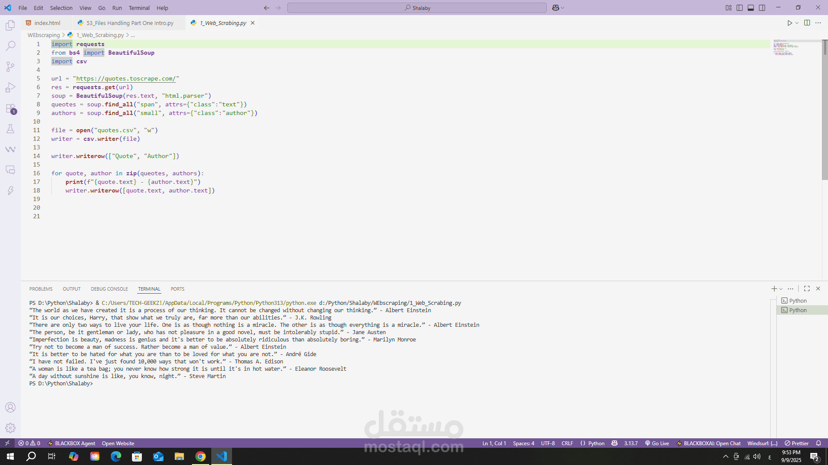Open the new terminal launch profile dropdown
The image size is (828, 465).
781,289
